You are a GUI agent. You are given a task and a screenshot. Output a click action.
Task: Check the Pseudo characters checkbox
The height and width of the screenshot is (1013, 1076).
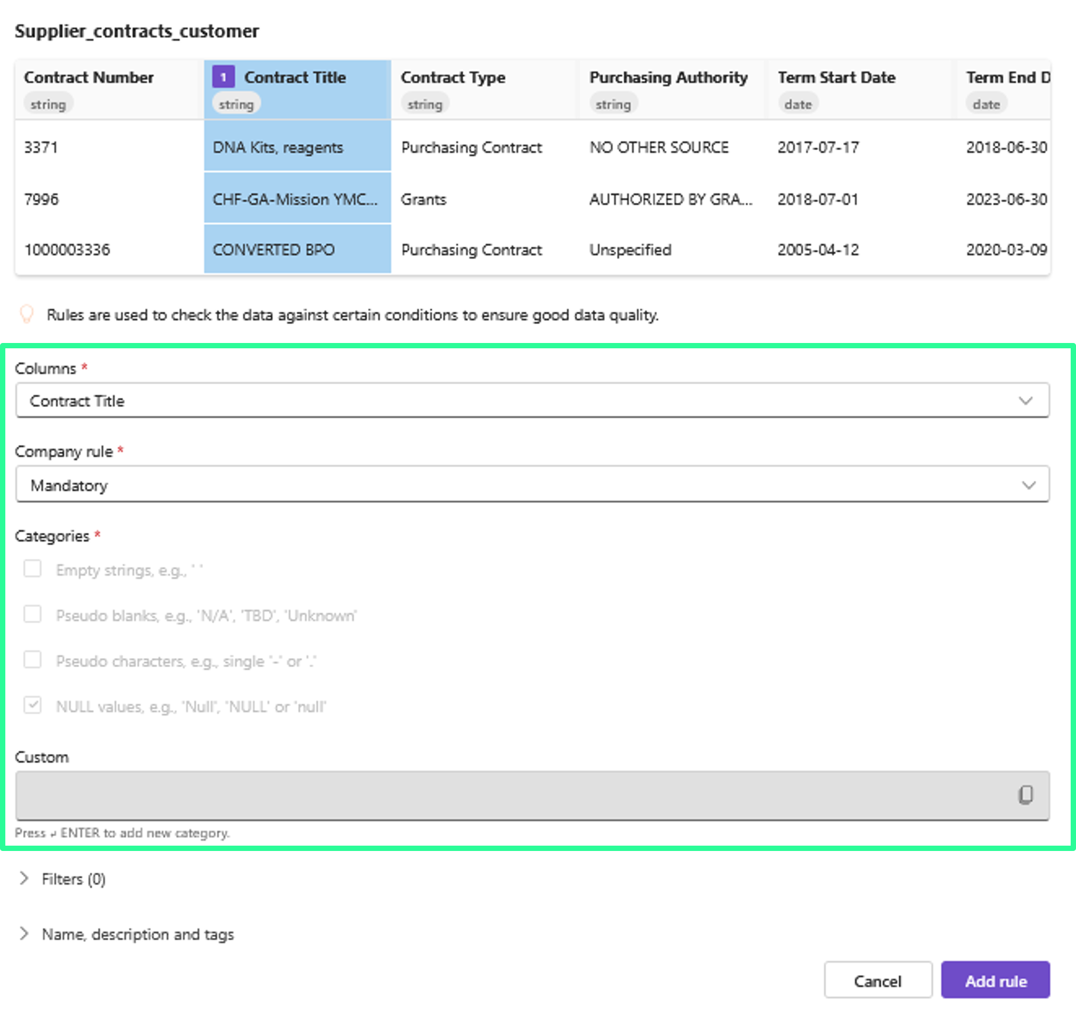coord(33,660)
